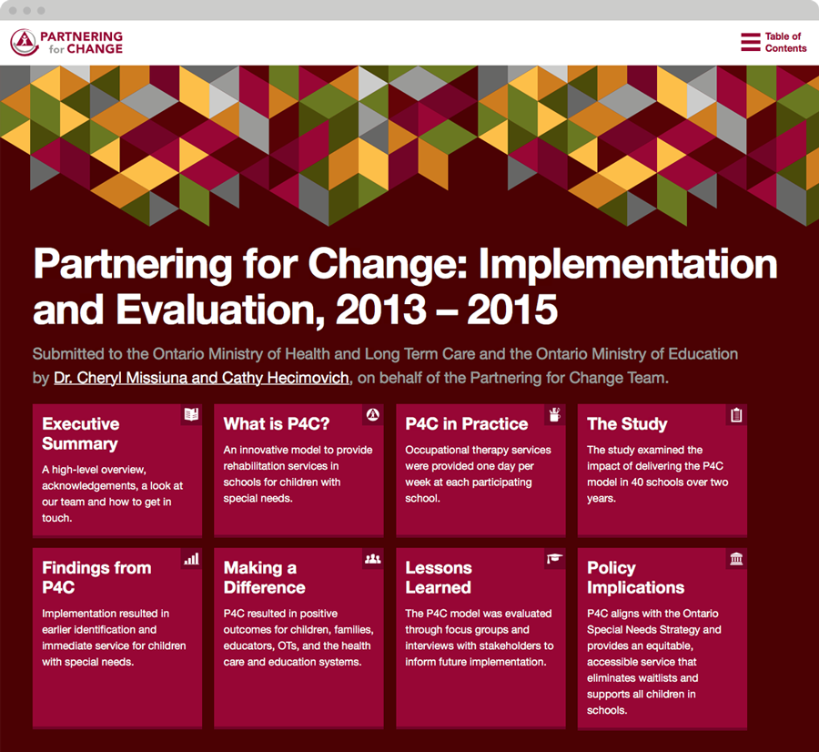Click the institution building icon on Policy Implications card
The width and height of the screenshot is (819, 752).
(736, 559)
